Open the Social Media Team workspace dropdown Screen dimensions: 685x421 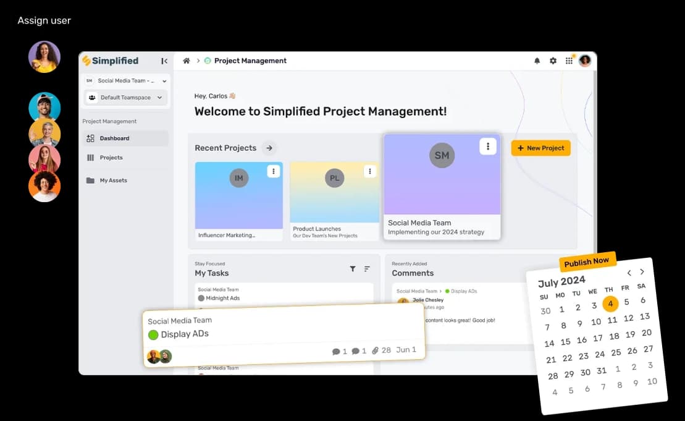coord(126,81)
